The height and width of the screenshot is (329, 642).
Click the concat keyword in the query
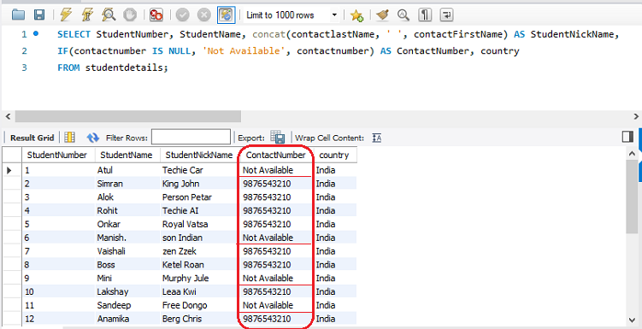pos(268,34)
